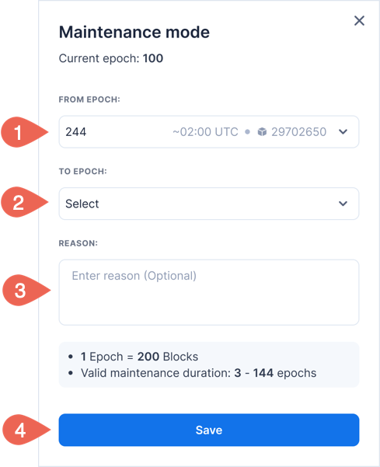This screenshot has width=380, height=467.
Task: Click the block number 29702650
Action: click(x=298, y=132)
